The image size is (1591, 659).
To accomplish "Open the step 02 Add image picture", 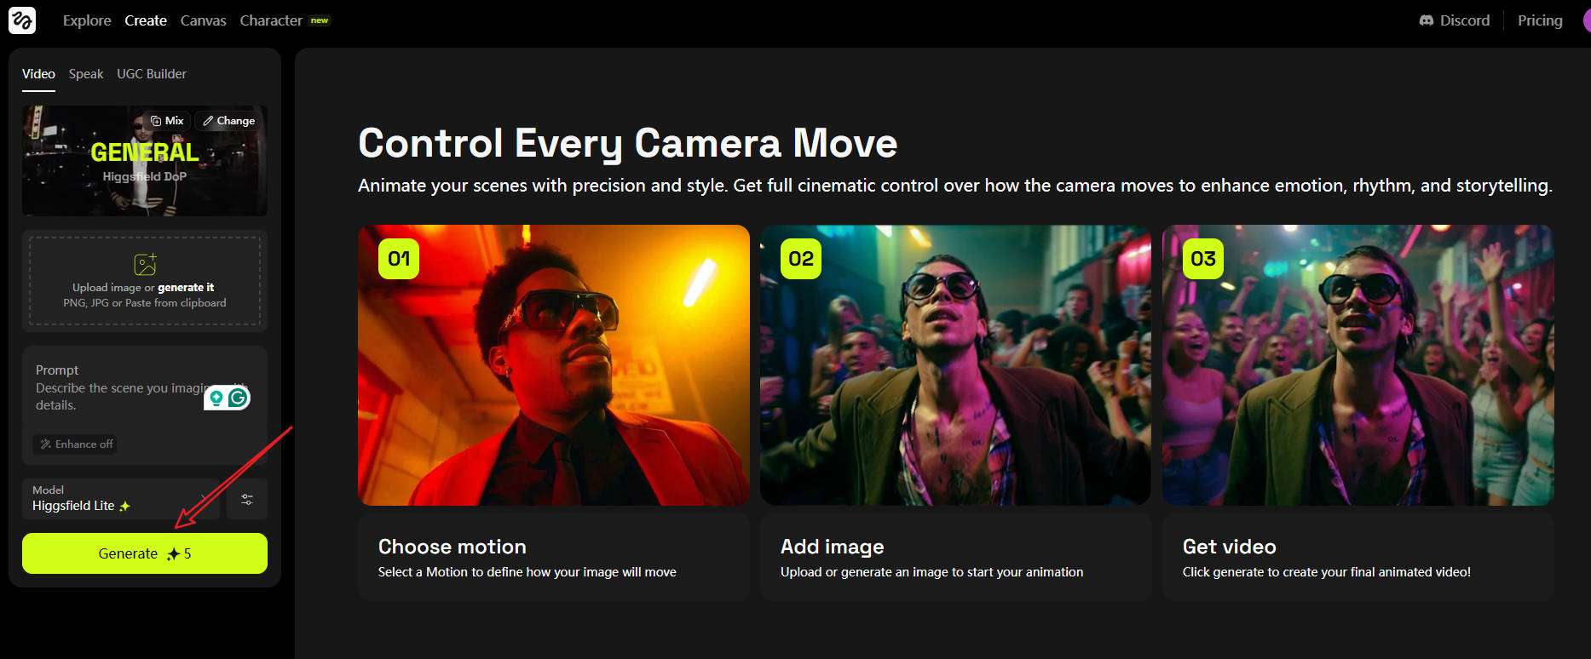I will pos(955,365).
